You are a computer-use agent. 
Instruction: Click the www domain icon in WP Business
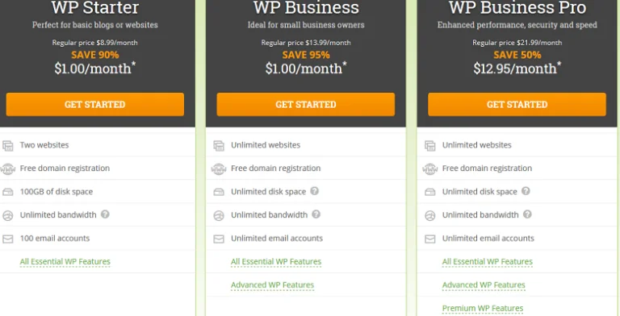(219, 169)
